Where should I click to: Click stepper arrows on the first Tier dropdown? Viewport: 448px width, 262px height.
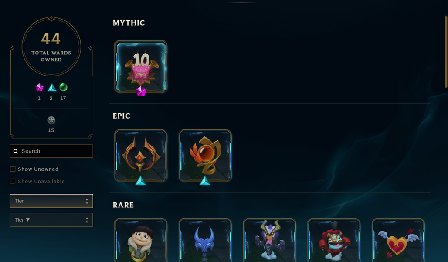click(87, 201)
